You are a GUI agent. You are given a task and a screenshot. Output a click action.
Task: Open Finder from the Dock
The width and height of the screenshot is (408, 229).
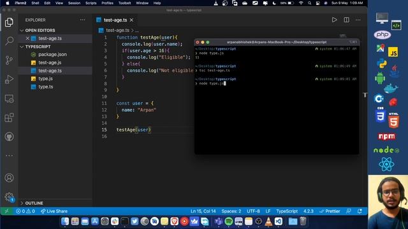tap(65, 221)
